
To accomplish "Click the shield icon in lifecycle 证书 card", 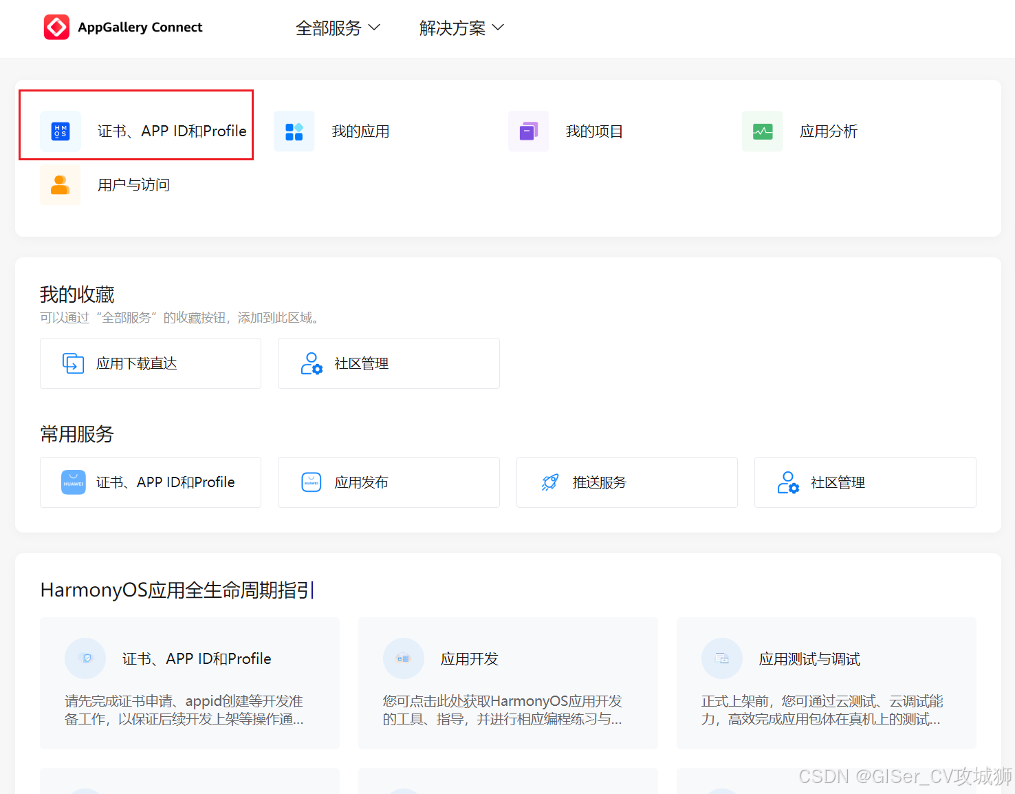I will pyautogui.click(x=85, y=658).
